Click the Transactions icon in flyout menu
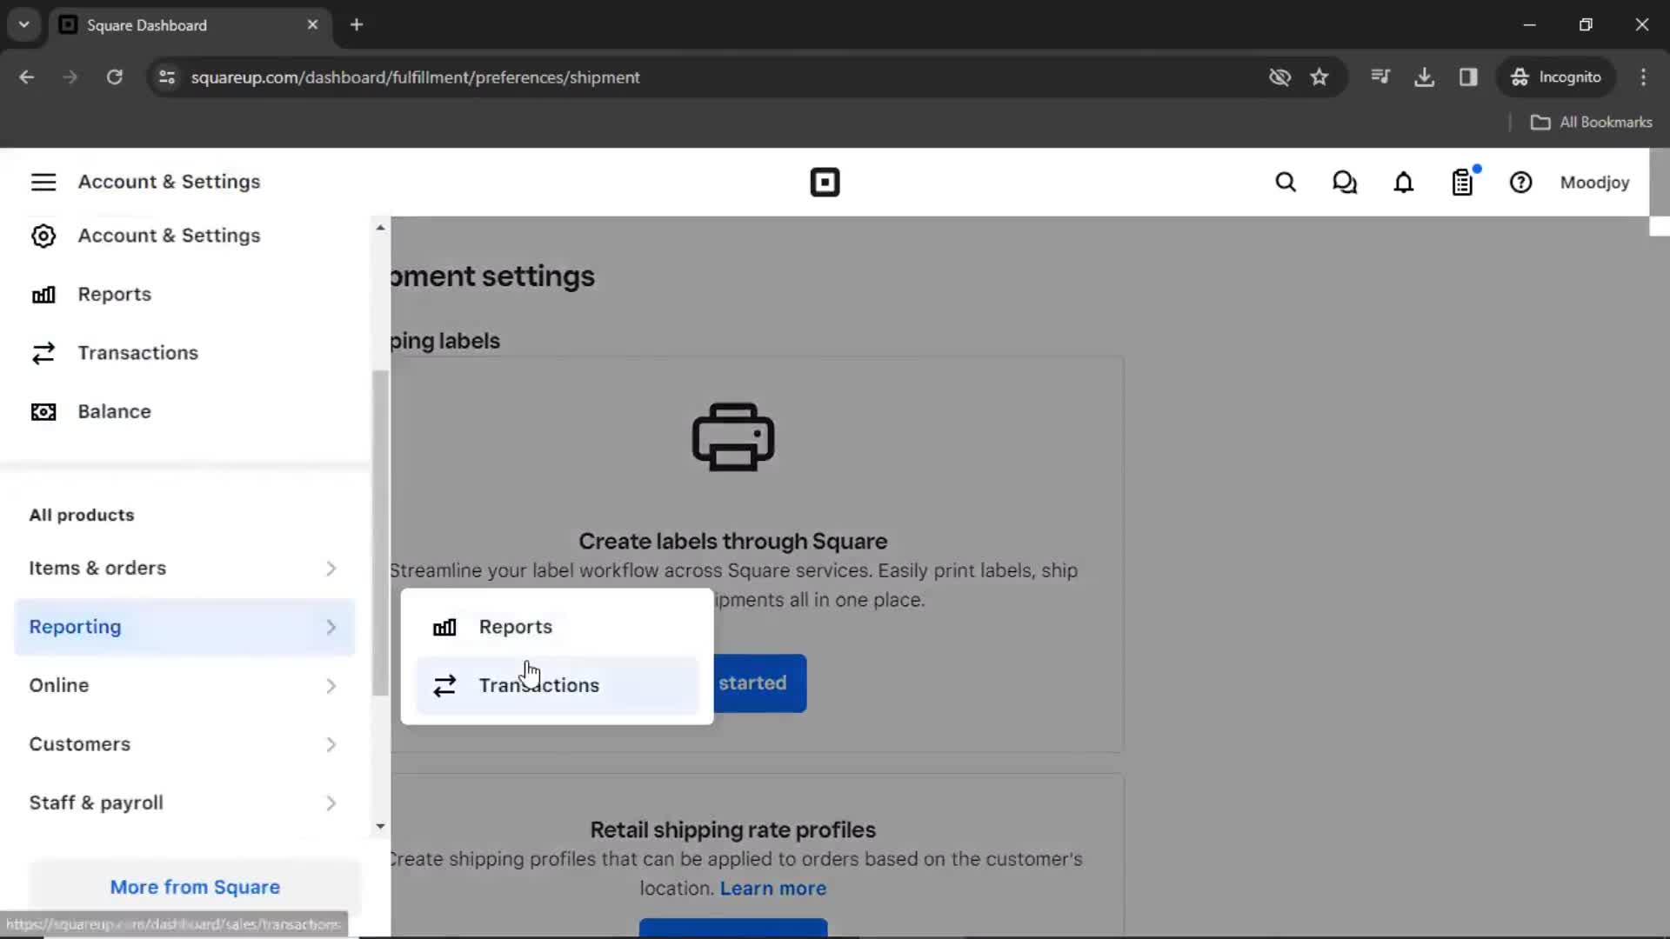This screenshot has width=1670, height=939. (x=444, y=686)
